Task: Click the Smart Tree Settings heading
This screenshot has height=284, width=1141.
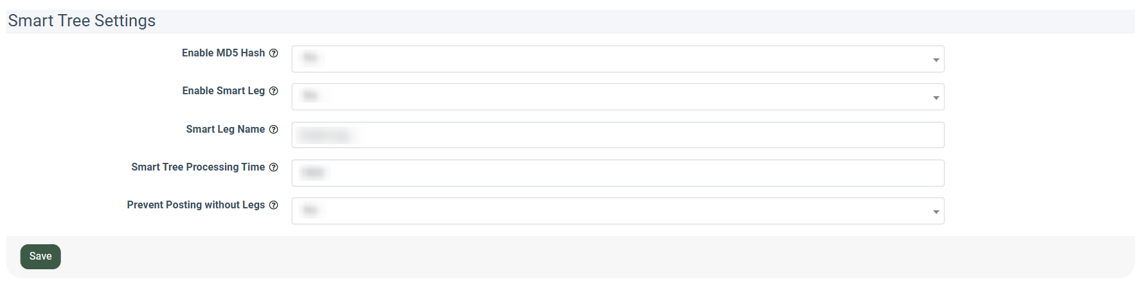Action: pyautogui.click(x=82, y=21)
